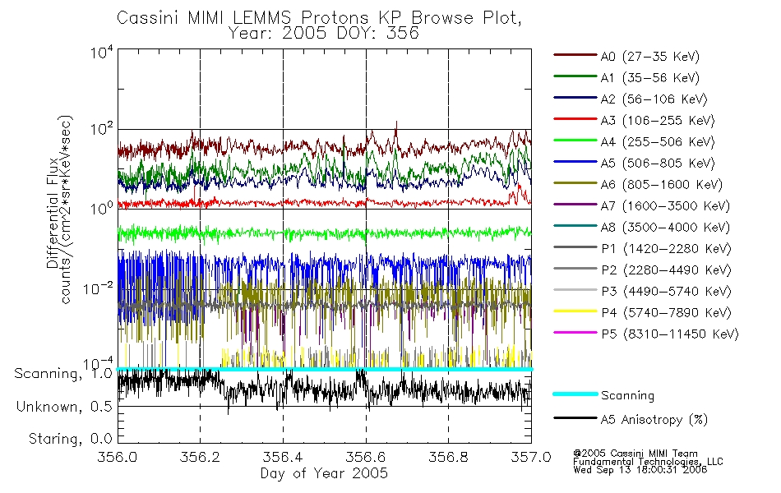781x493 pixels.
Task: Click the P2 (2280-4490 KeV) legend label
Action: pos(666,270)
